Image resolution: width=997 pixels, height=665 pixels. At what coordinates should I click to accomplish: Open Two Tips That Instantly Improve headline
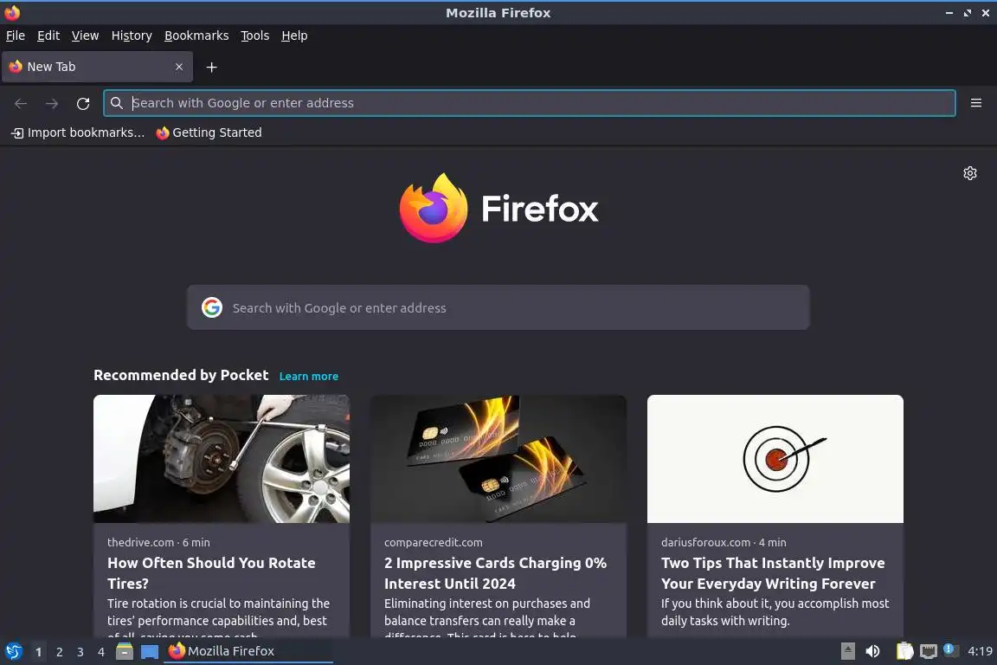click(773, 572)
